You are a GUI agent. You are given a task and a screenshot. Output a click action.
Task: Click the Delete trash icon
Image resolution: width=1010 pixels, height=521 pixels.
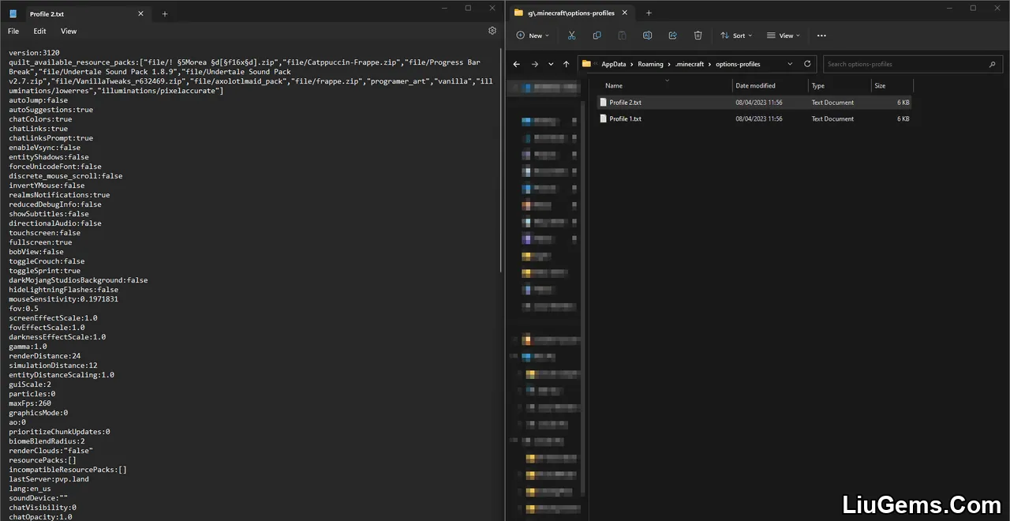click(698, 36)
